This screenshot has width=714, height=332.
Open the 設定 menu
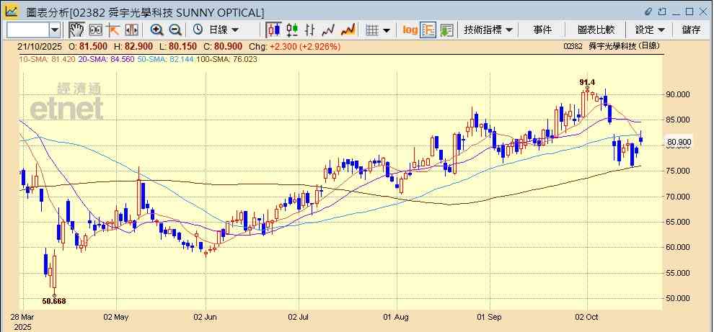(x=649, y=30)
